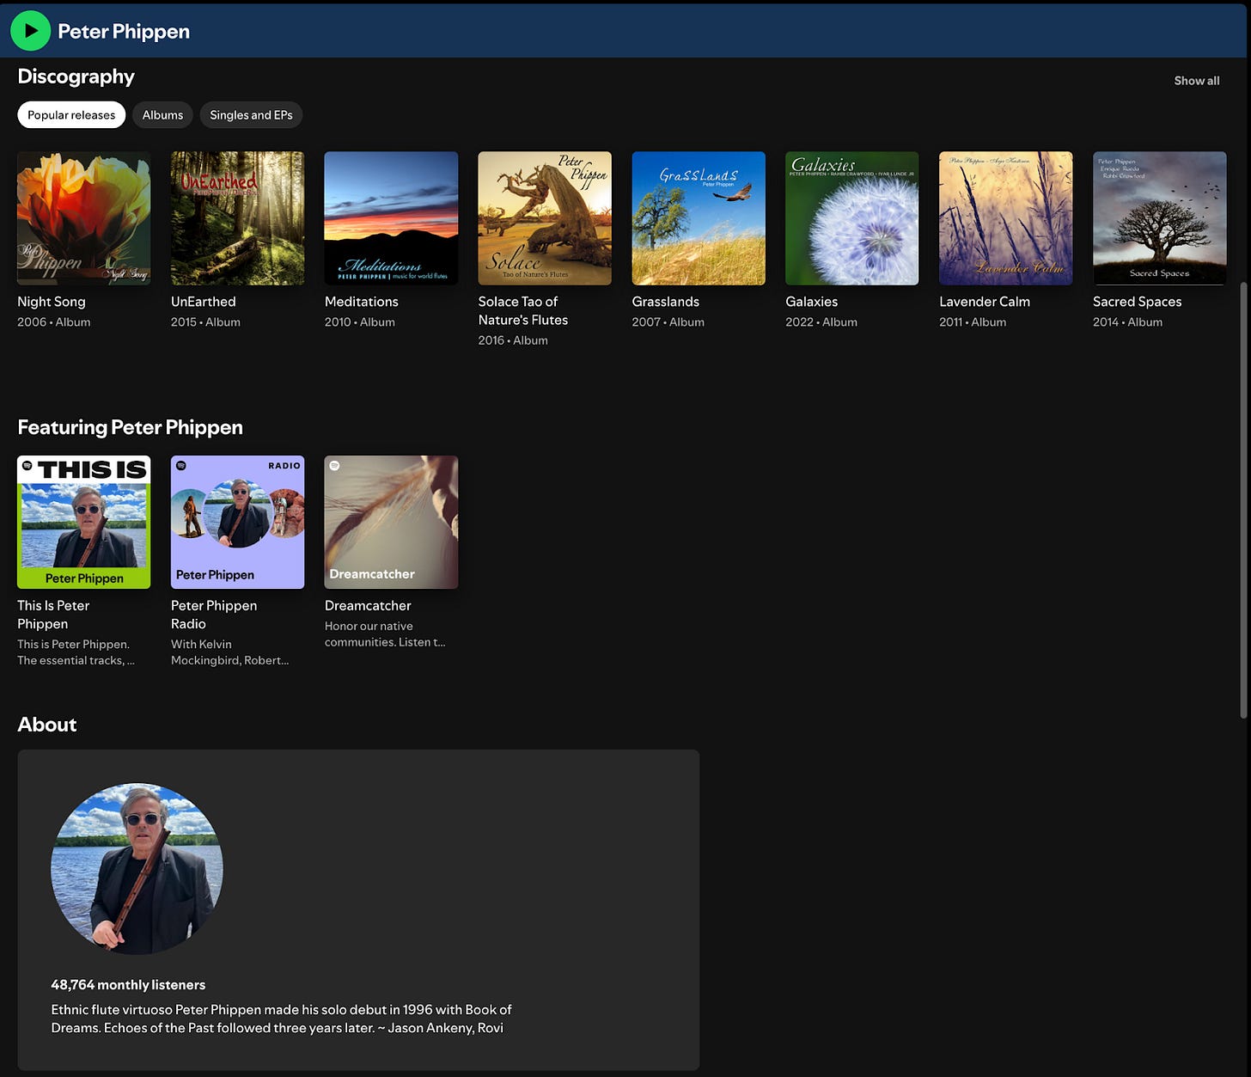Switch to the Singles and EPs filter
Image resolution: width=1251 pixels, height=1077 pixels.
coord(251,115)
